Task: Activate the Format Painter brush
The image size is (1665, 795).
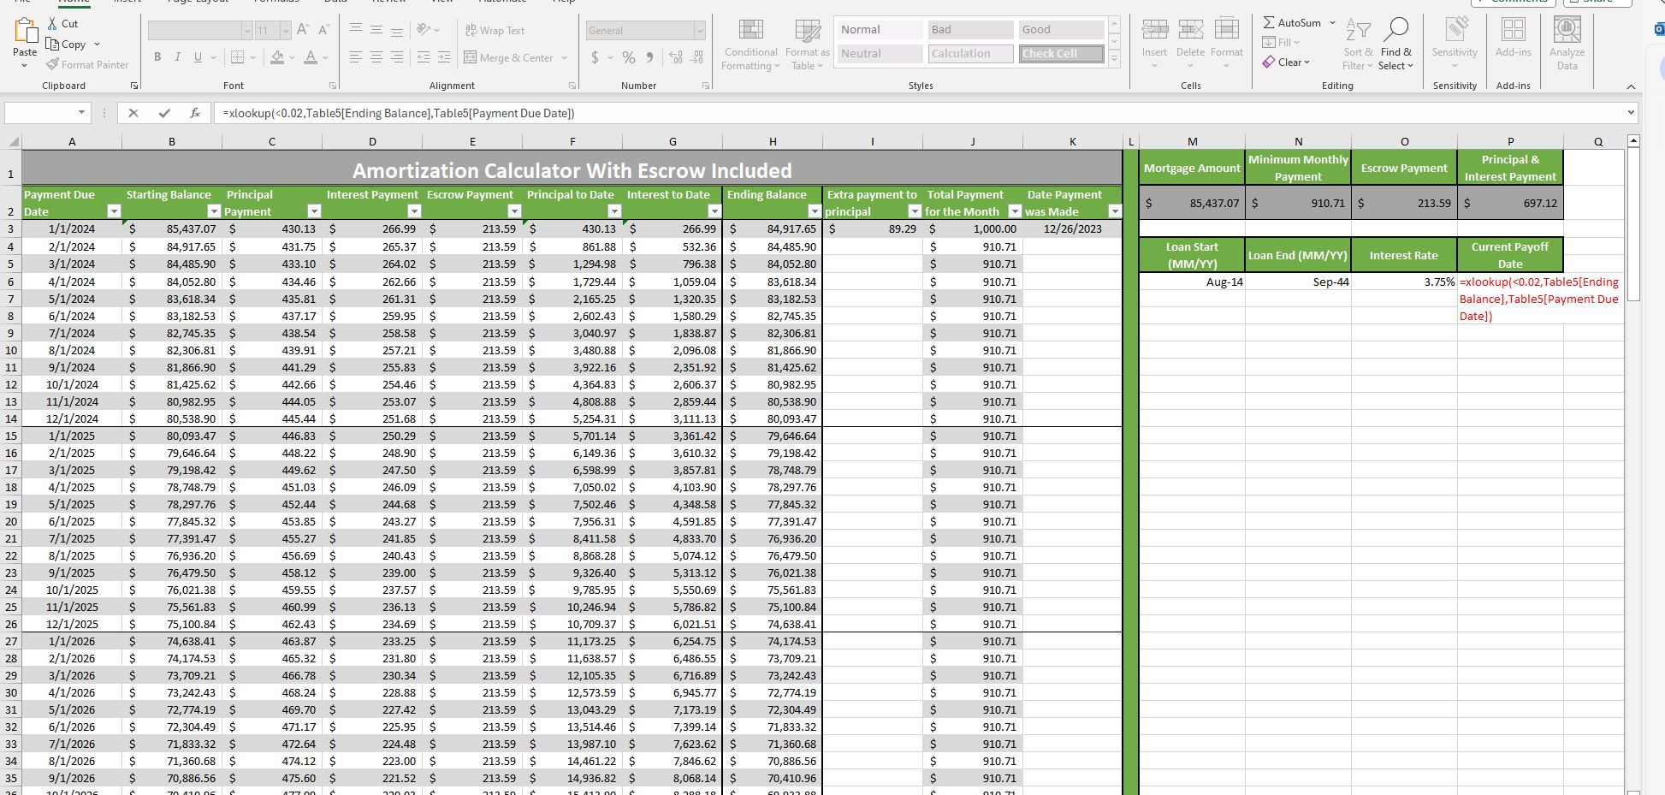Action: coord(87,65)
